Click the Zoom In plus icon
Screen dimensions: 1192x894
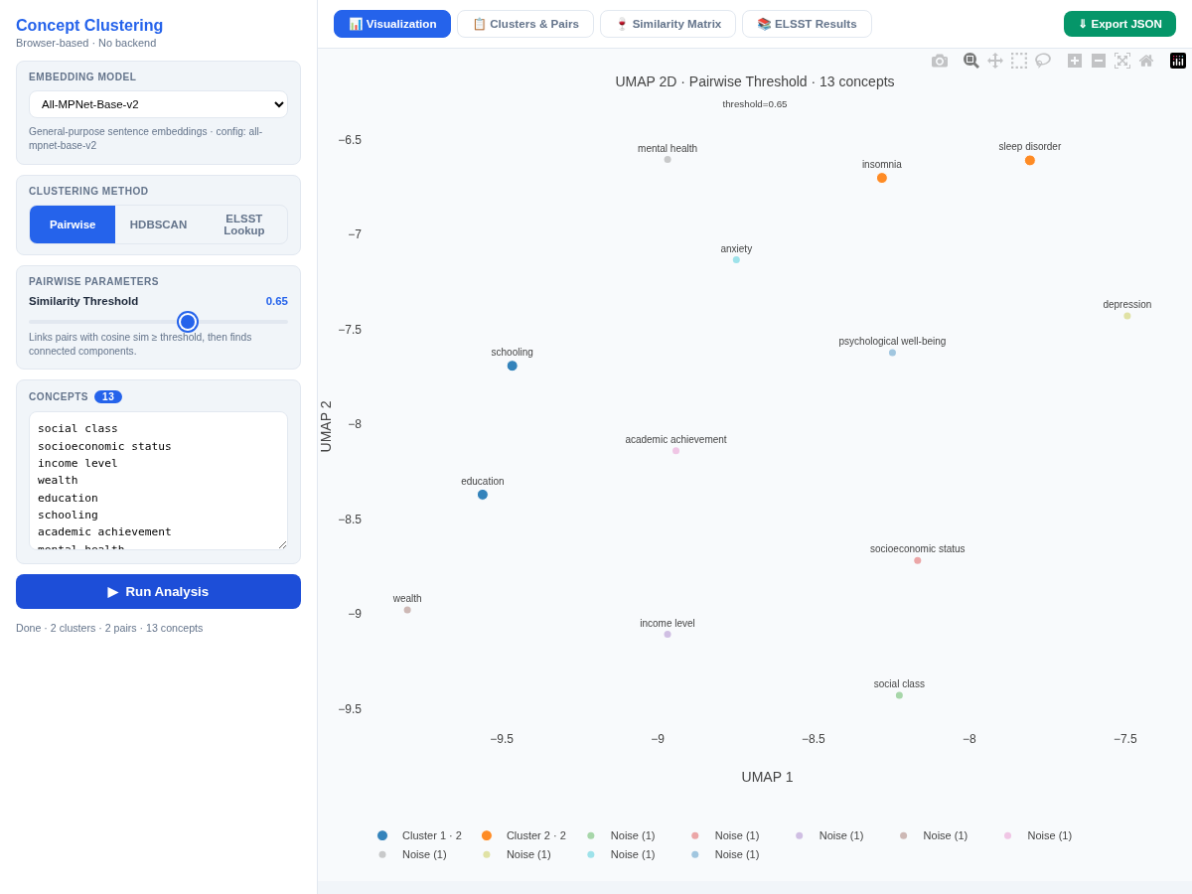click(x=1075, y=61)
